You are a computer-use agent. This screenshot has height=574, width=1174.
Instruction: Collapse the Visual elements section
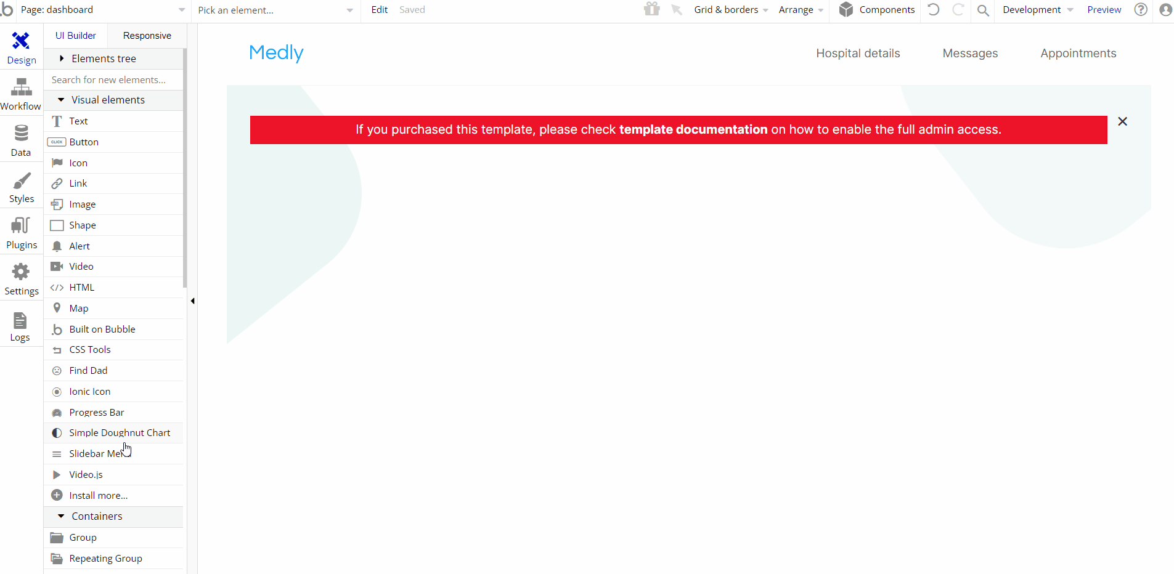coord(113,100)
